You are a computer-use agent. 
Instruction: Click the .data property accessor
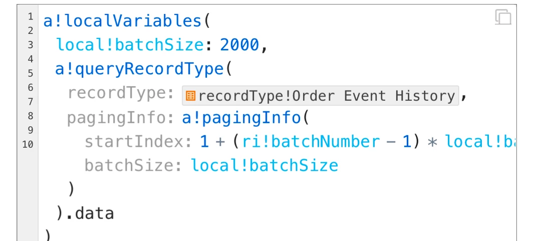[x=90, y=214]
